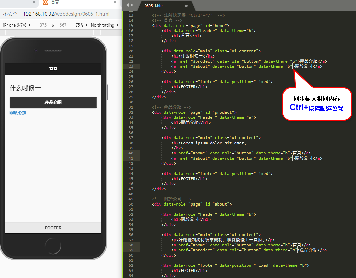The width and height of the screenshot is (356, 278).
Task: Tap the 產品介紹 button in the phone preview
Action: (53, 102)
